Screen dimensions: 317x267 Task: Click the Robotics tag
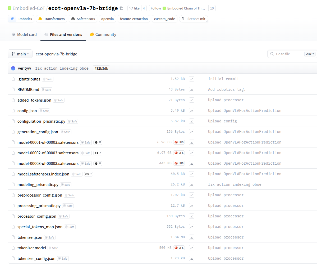[x=21, y=19]
